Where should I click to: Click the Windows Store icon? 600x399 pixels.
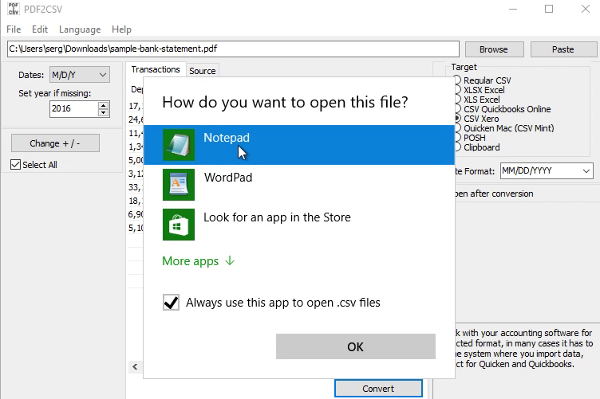(x=179, y=225)
